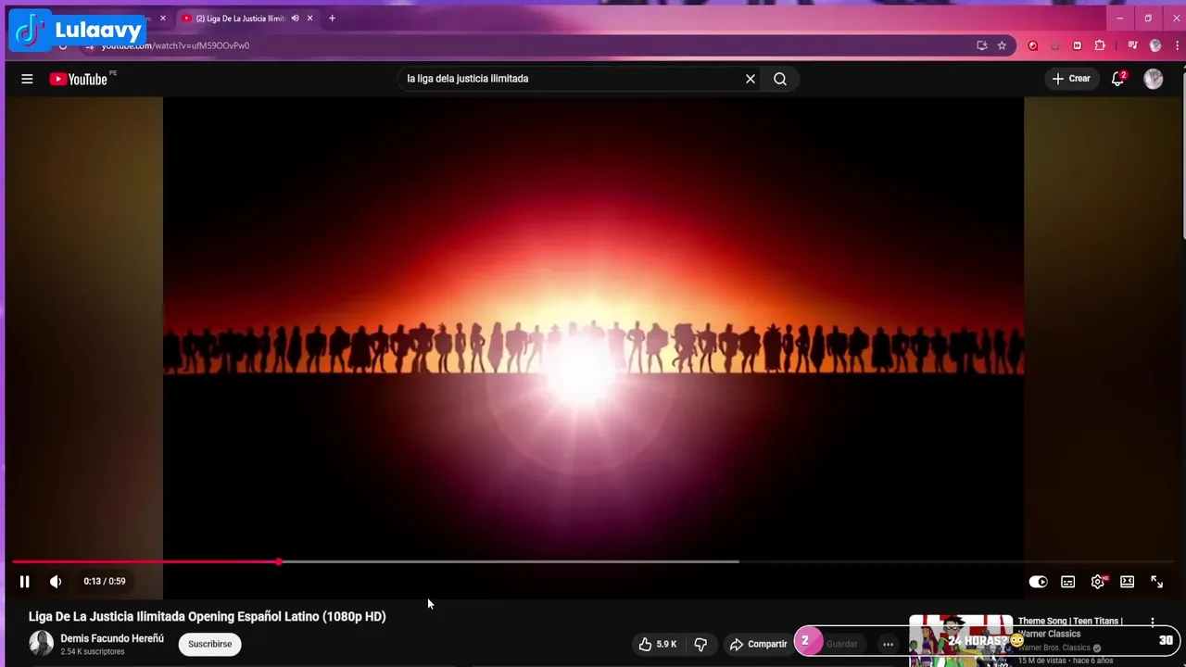Minimize the browser window

1119,19
